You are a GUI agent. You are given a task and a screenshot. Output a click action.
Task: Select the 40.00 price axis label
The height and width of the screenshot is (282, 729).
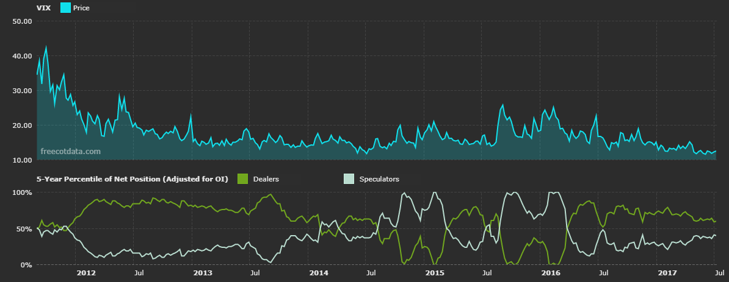click(x=23, y=55)
